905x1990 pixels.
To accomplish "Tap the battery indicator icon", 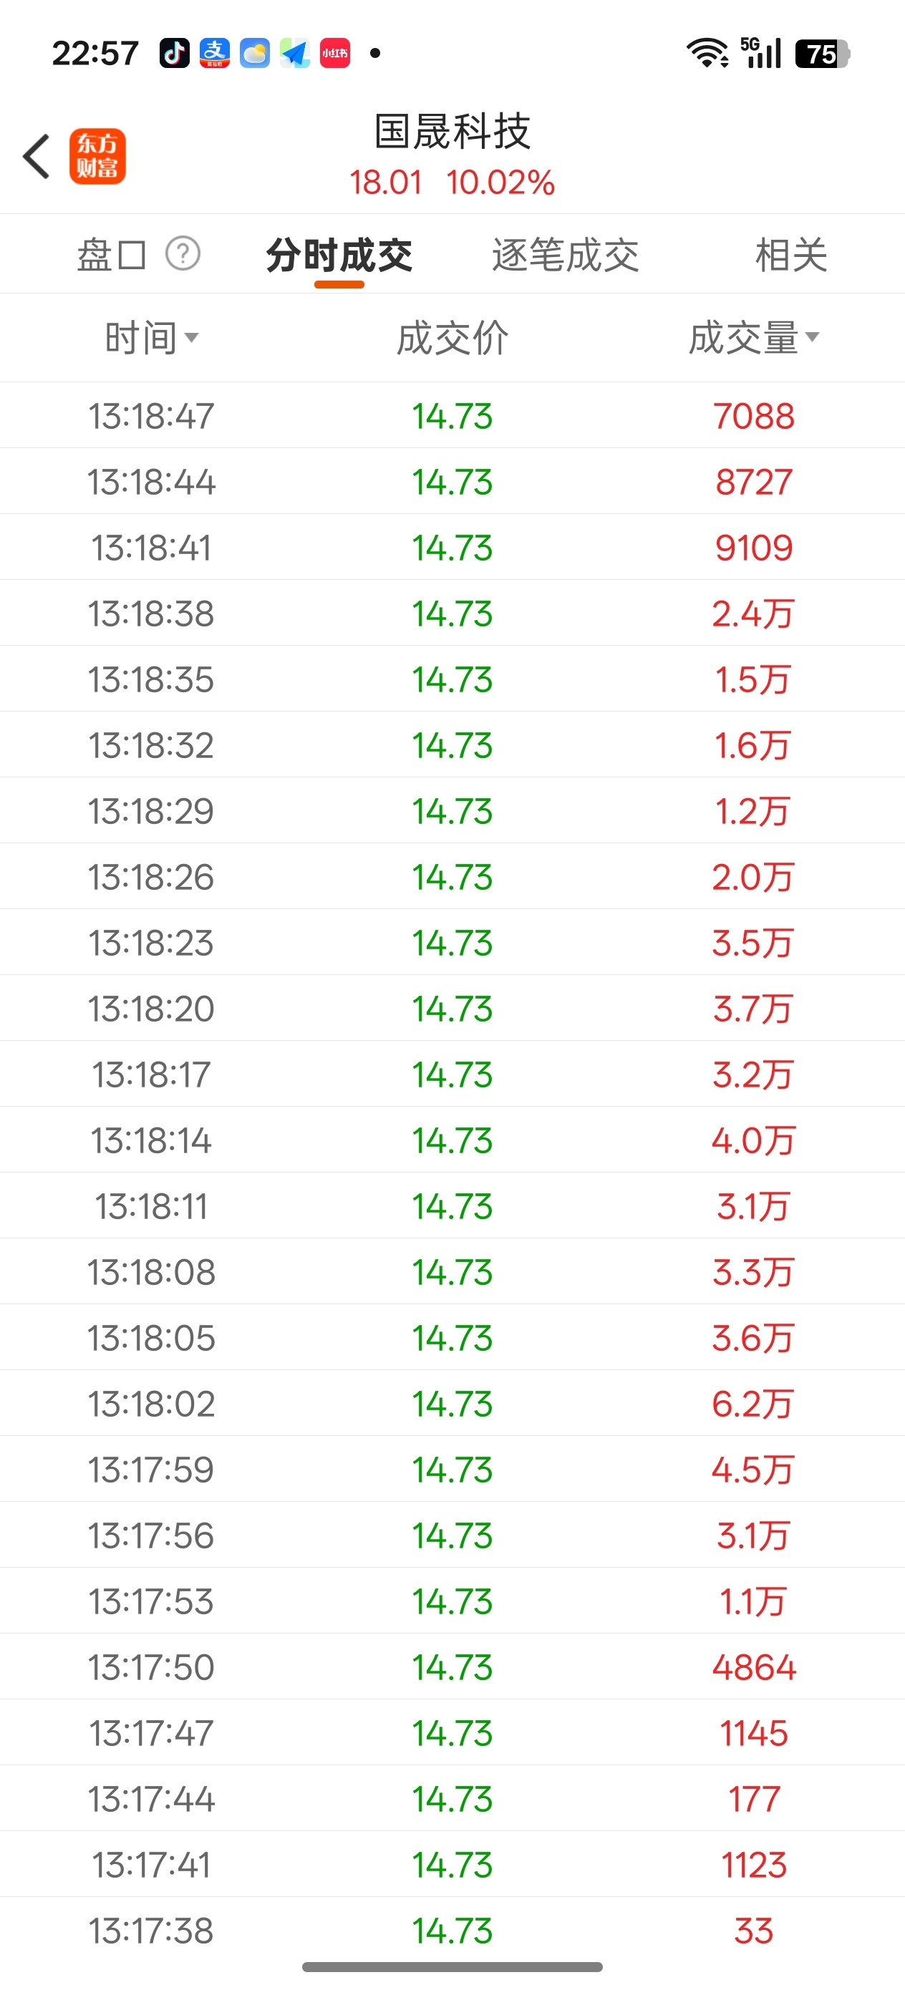I will click(821, 53).
